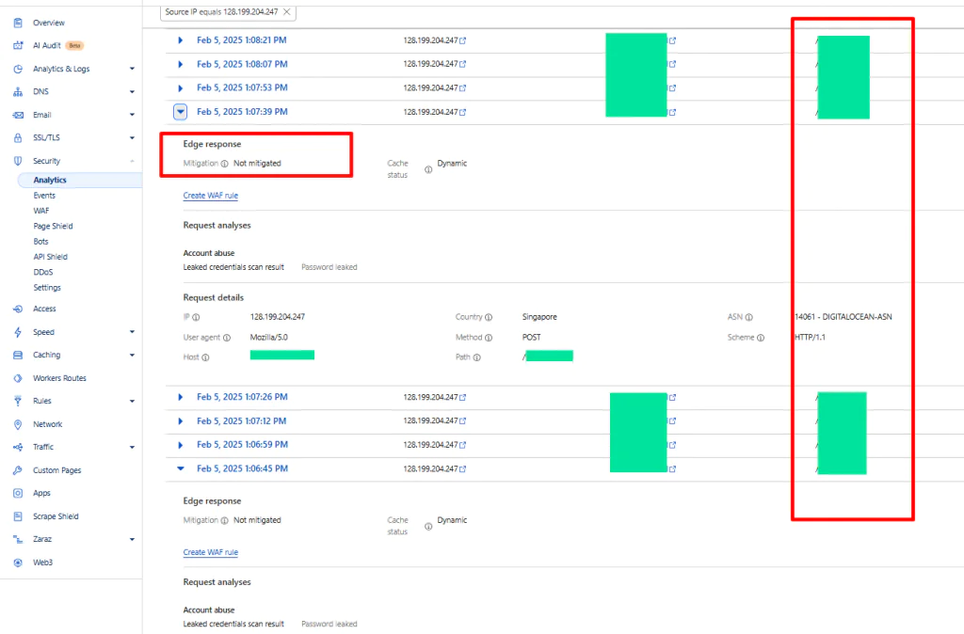
Task: Expand the Email menu chevron
Action: [x=132, y=115]
